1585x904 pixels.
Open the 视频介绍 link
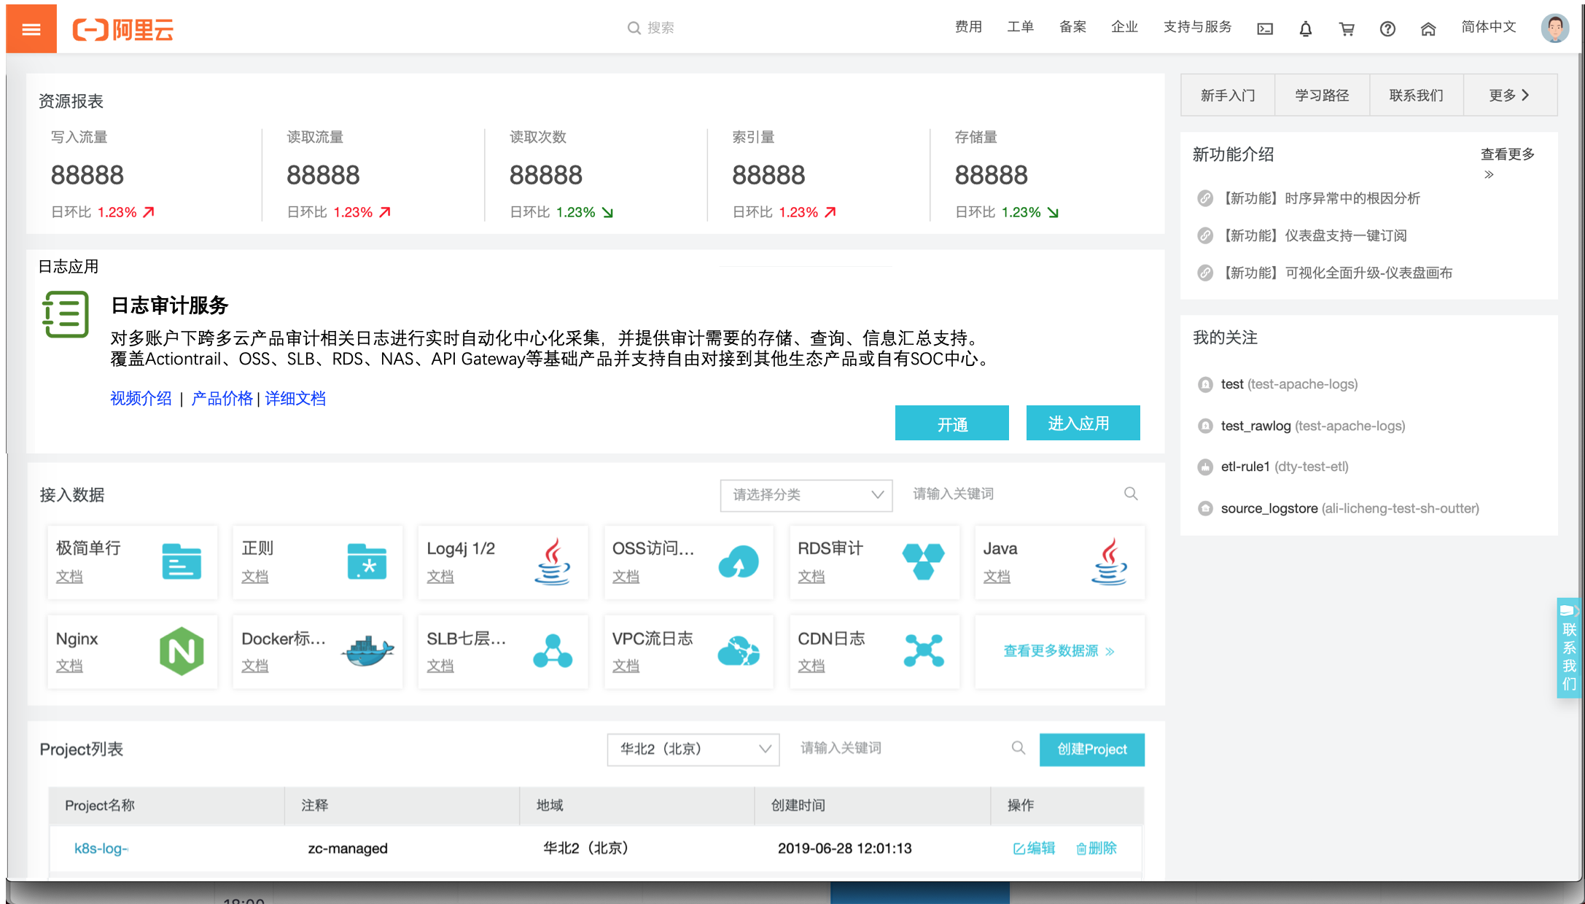pyautogui.click(x=141, y=398)
